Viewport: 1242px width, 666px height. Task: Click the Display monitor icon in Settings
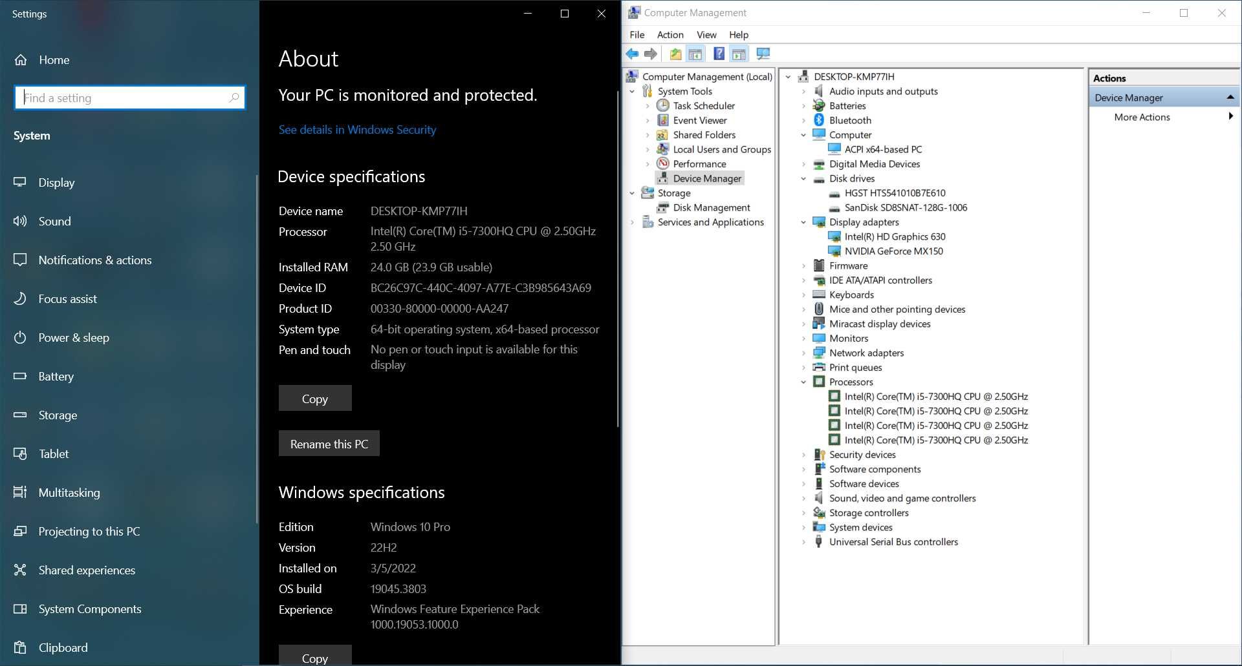pos(20,182)
